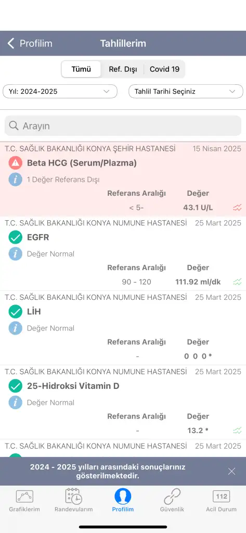
Task: Tap the red warning icon beside Beta HCG
Action: pyautogui.click(x=15, y=163)
